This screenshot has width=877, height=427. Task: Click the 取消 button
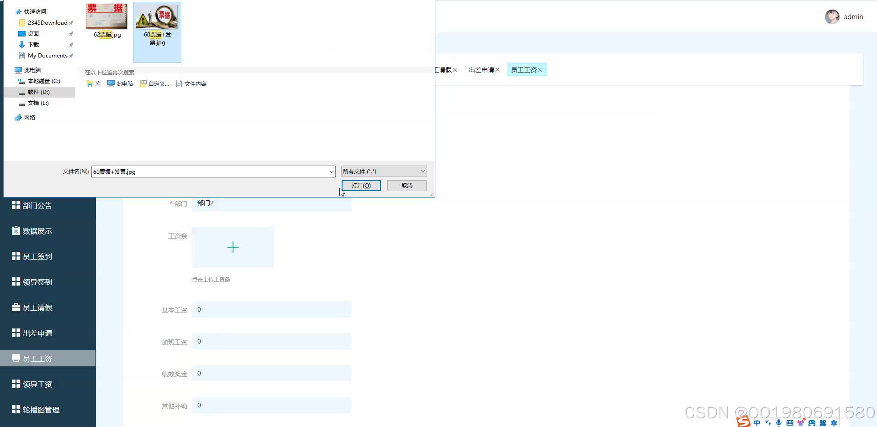(407, 185)
